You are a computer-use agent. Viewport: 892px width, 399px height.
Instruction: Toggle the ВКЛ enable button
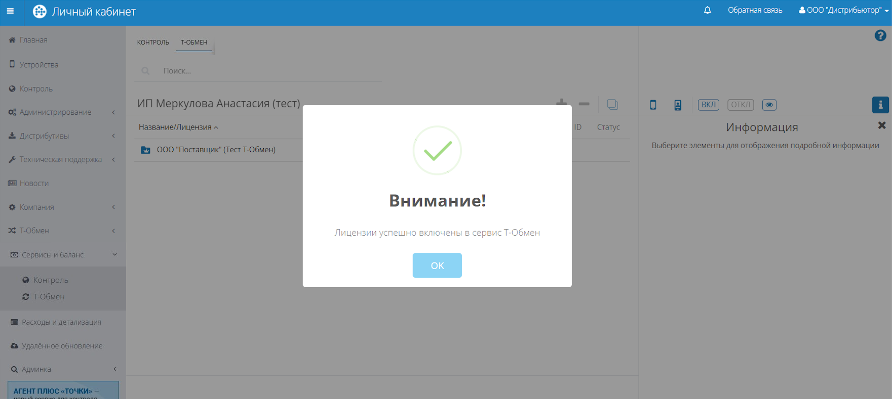click(708, 105)
